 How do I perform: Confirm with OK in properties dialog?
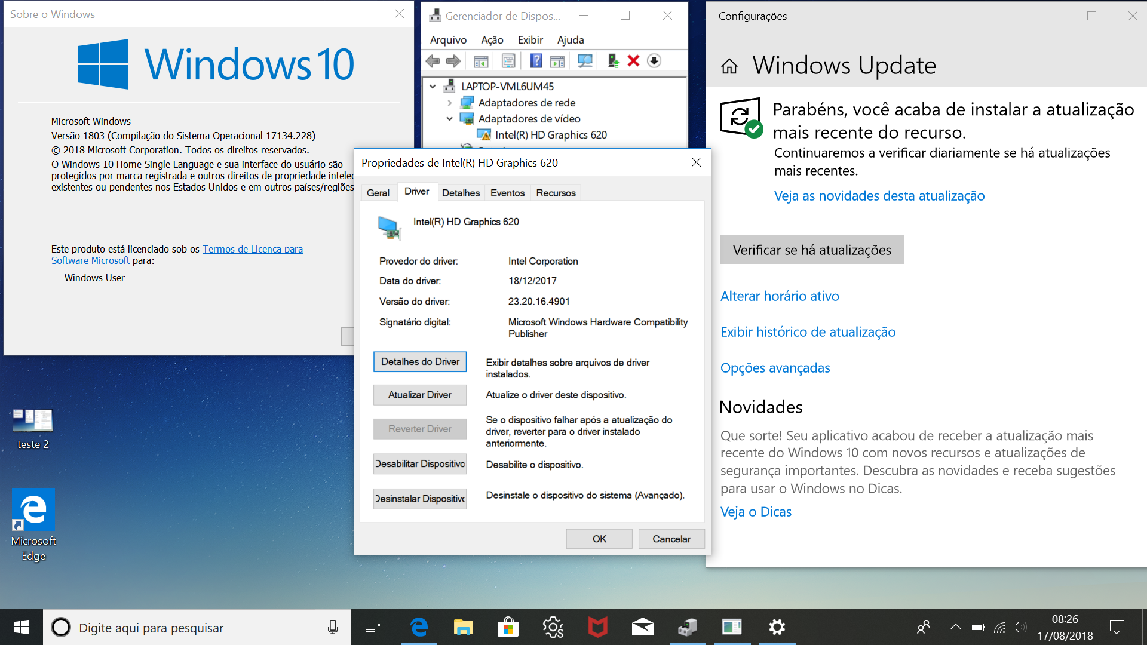point(599,539)
